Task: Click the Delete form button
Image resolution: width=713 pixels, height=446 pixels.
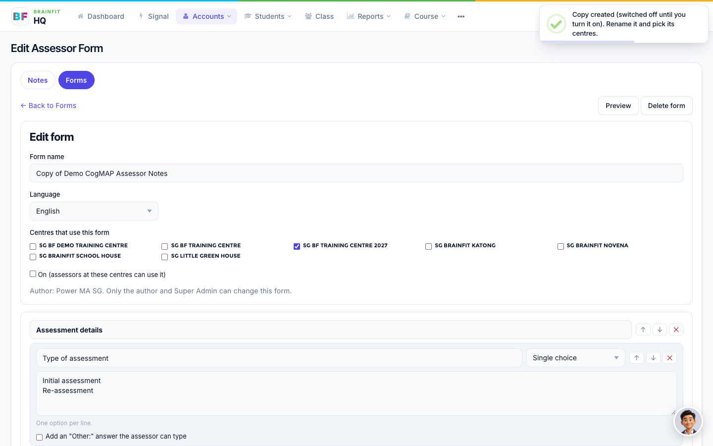Action: coord(666,106)
